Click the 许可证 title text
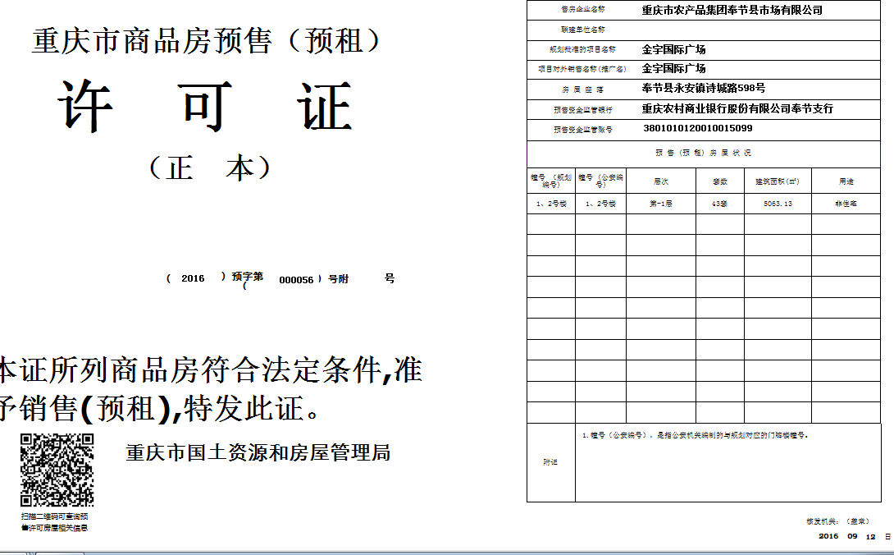The height and width of the screenshot is (555, 894). tap(205, 108)
